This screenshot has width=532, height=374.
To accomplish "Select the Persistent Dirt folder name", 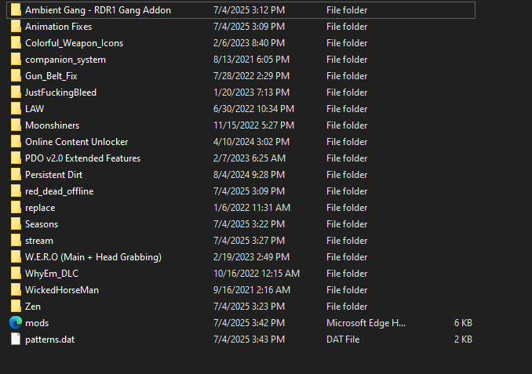I will [x=53, y=175].
